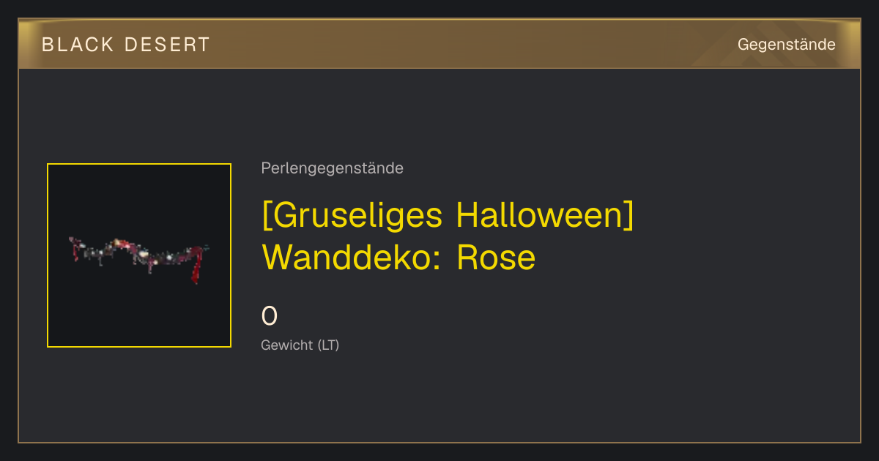879x461 pixels.
Task: Click the (LT) unit next to Gewicht
Action: click(x=328, y=345)
